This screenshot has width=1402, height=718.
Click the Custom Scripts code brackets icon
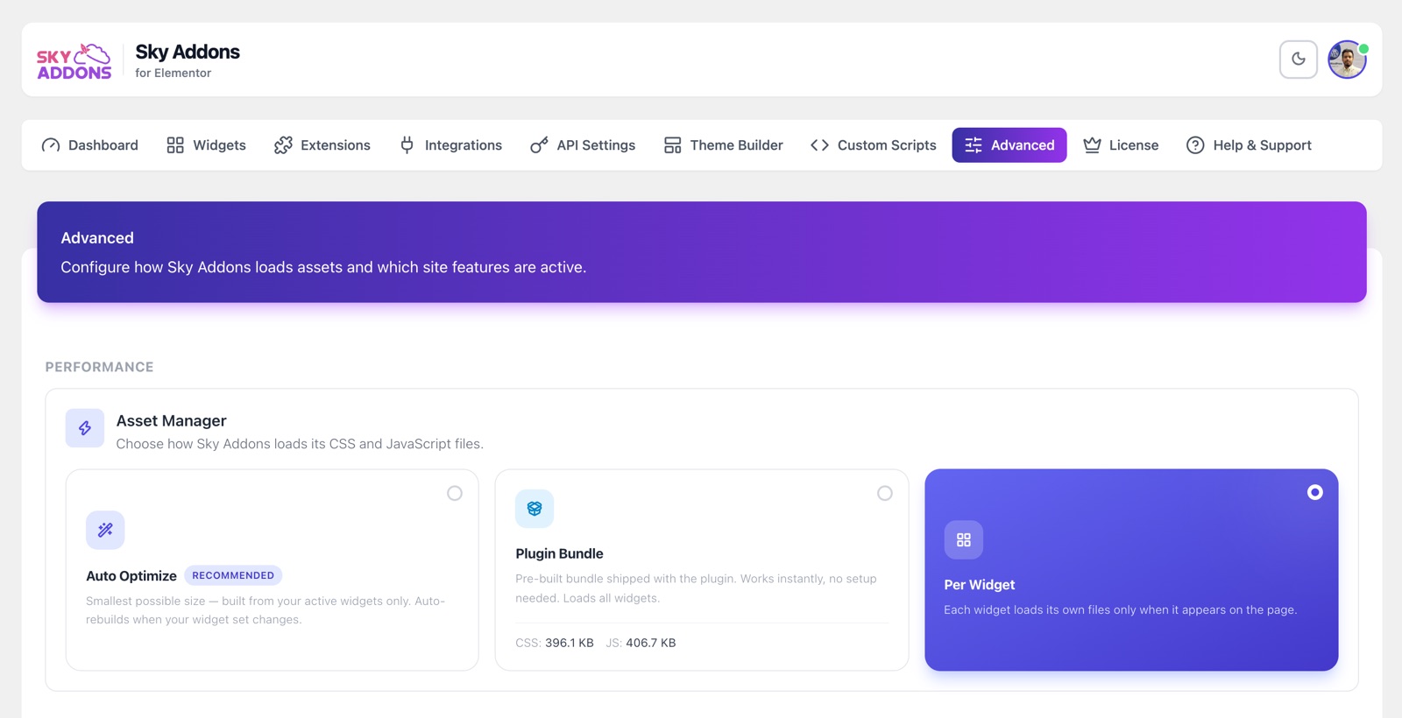819,145
